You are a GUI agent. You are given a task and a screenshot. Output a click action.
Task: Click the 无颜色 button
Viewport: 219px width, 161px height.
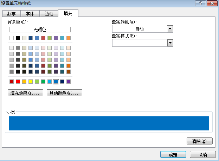(40, 30)
